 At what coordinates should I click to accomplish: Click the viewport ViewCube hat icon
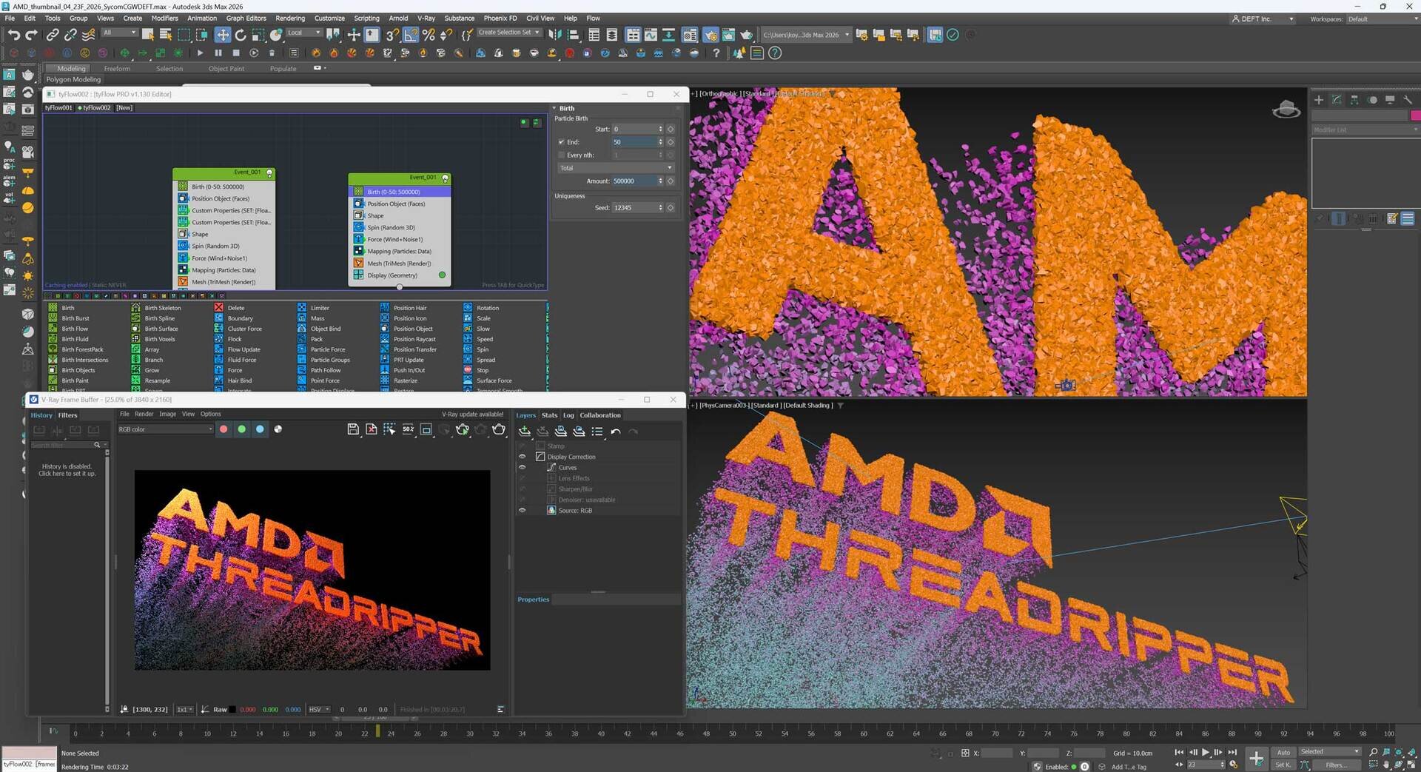1286,110
